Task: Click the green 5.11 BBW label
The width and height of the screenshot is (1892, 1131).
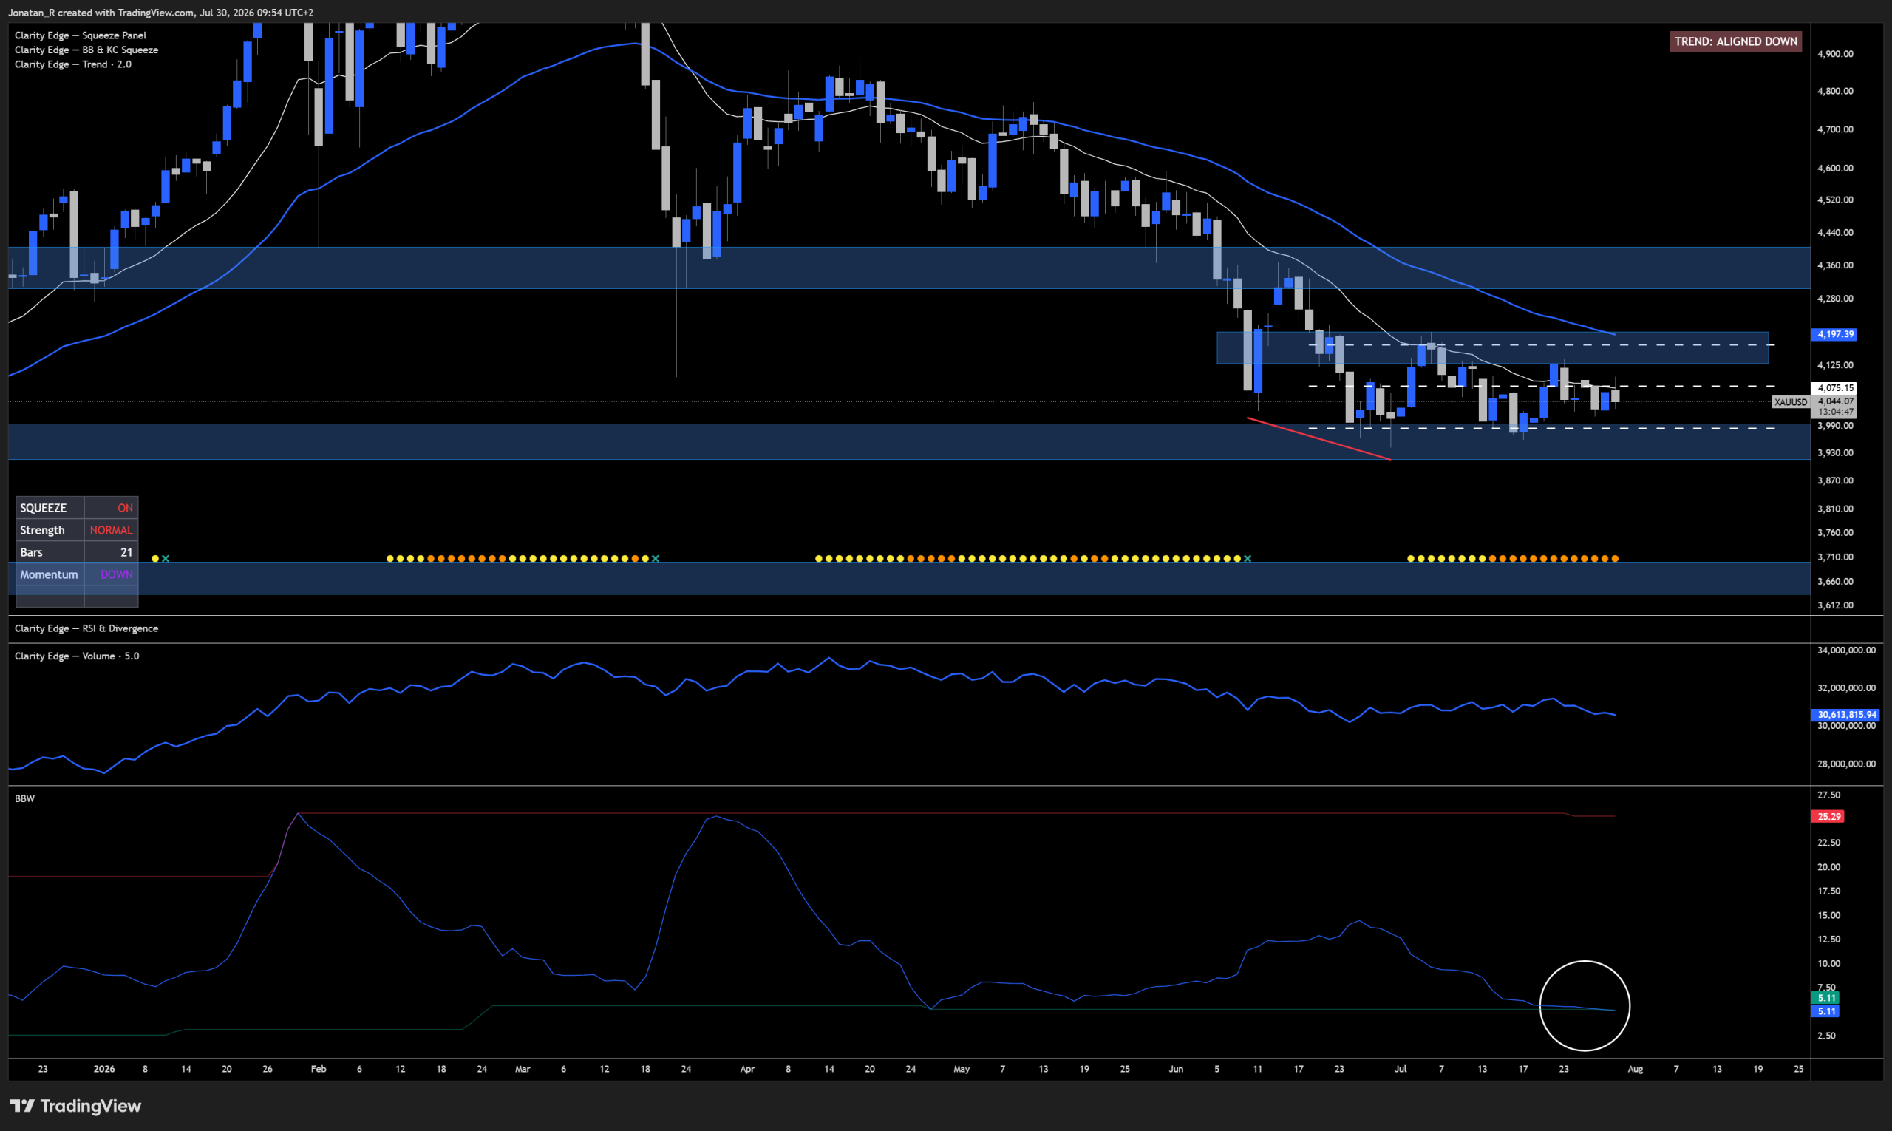Action: coord(1825,998)
